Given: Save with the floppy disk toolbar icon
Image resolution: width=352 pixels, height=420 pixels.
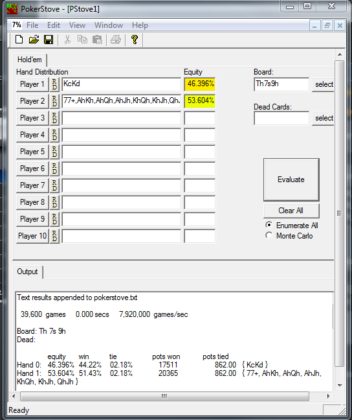Looking at the screenshot, I should (49, 40).
